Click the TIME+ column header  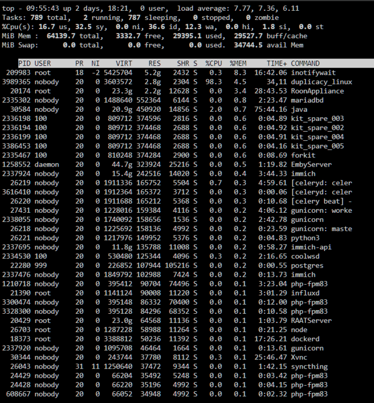277,63
